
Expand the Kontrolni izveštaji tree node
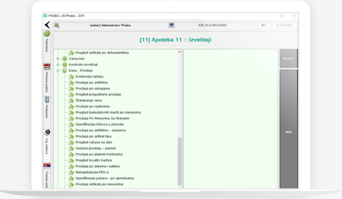coord(58,64)
